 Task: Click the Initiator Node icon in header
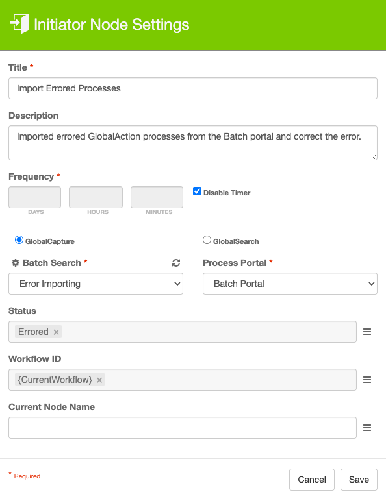coord(19,23)
